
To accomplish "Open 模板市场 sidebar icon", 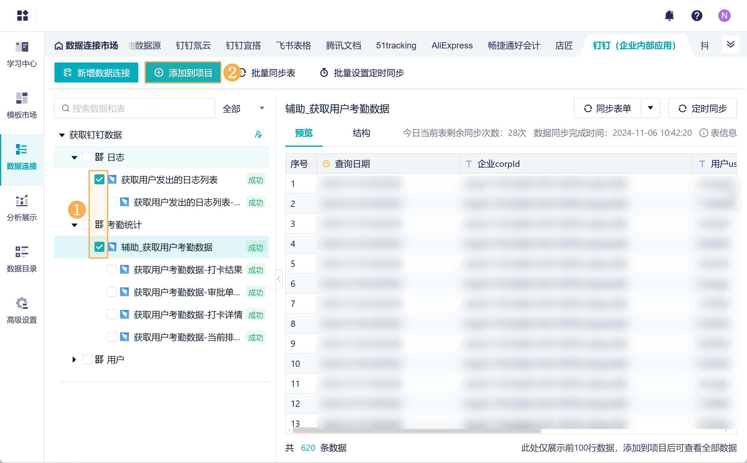I will (22, 106).
